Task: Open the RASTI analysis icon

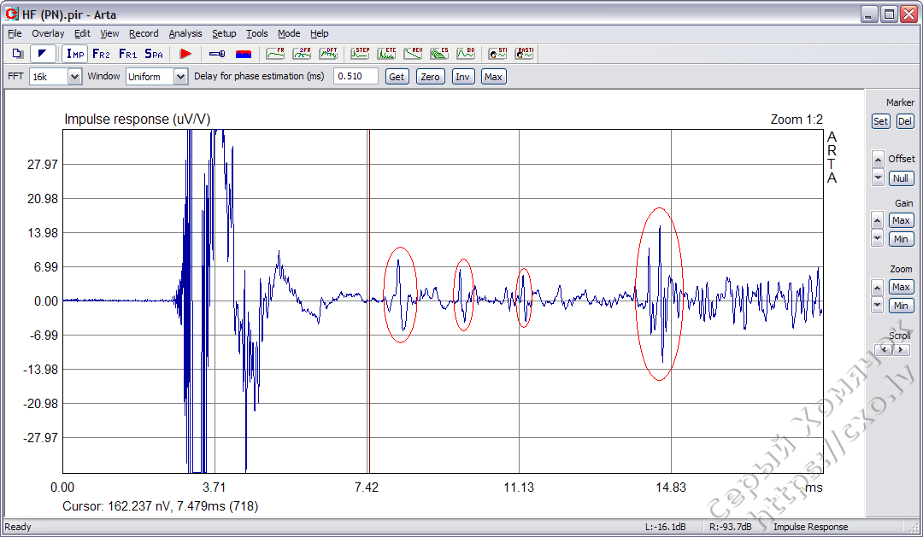Action: 523,53
